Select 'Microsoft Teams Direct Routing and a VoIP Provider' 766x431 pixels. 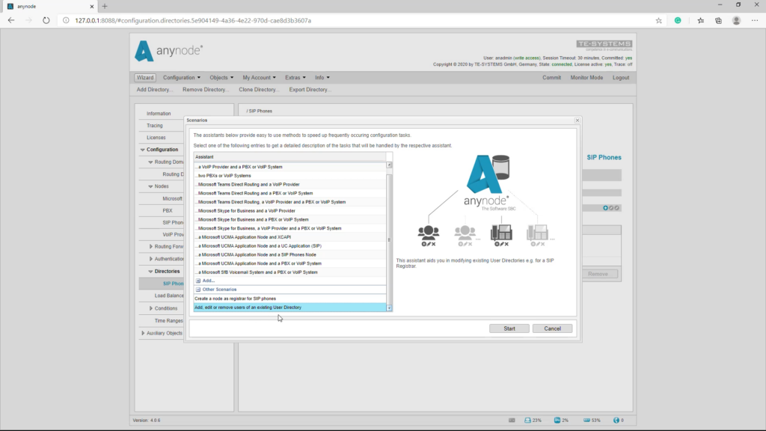pos(289,184)
